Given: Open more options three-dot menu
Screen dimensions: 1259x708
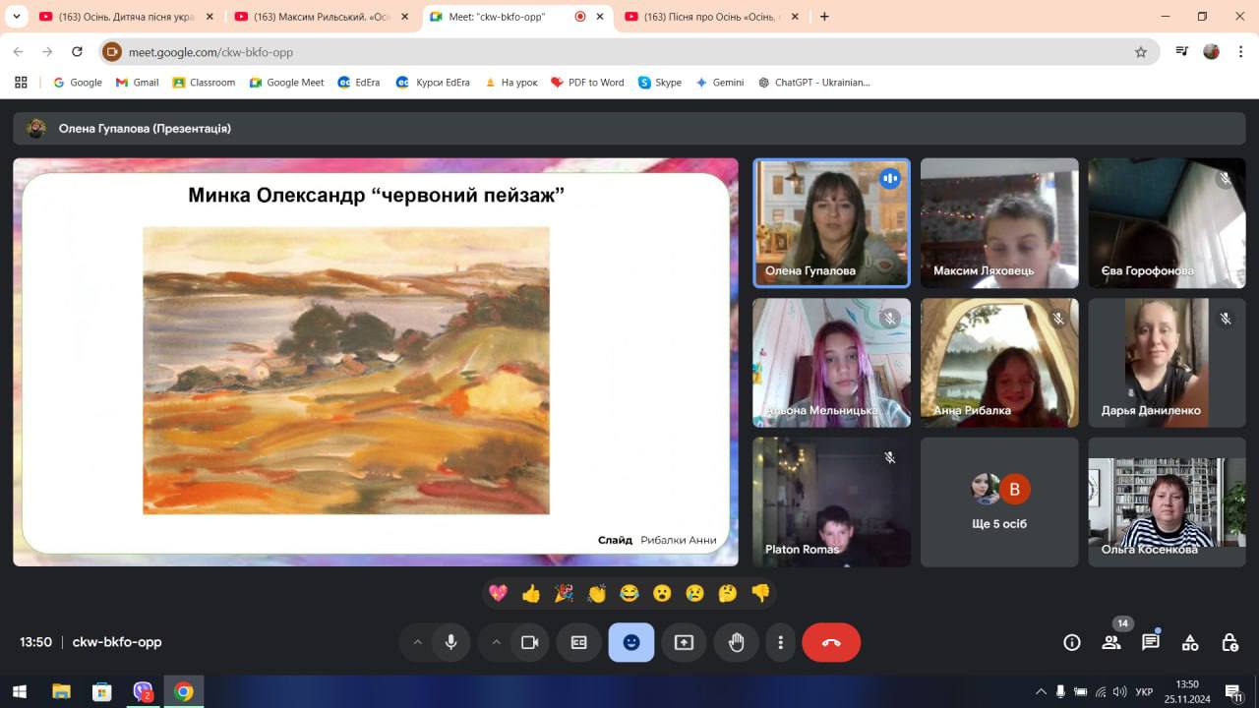Looking at the screenshot, I should [x=781, y=643].
